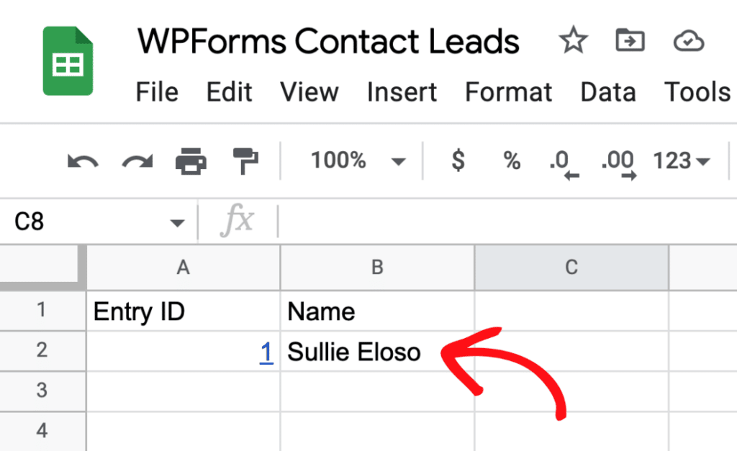Open the move to folder icon
737x451 pixels.
click(630, 41)
